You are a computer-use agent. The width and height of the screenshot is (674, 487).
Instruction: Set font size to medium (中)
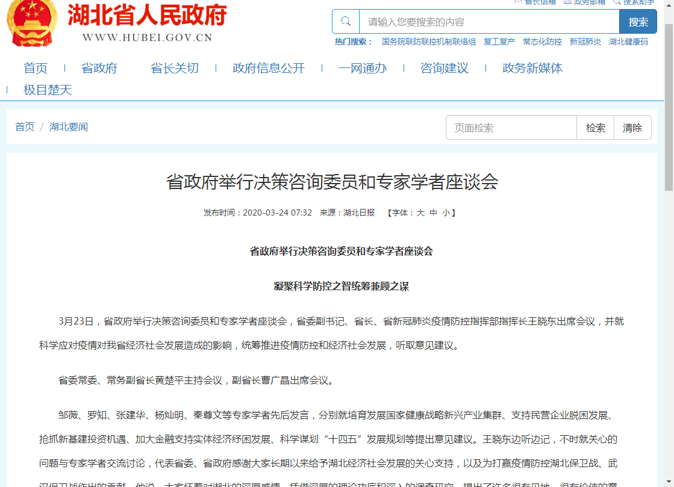click(x=433, y=212)
